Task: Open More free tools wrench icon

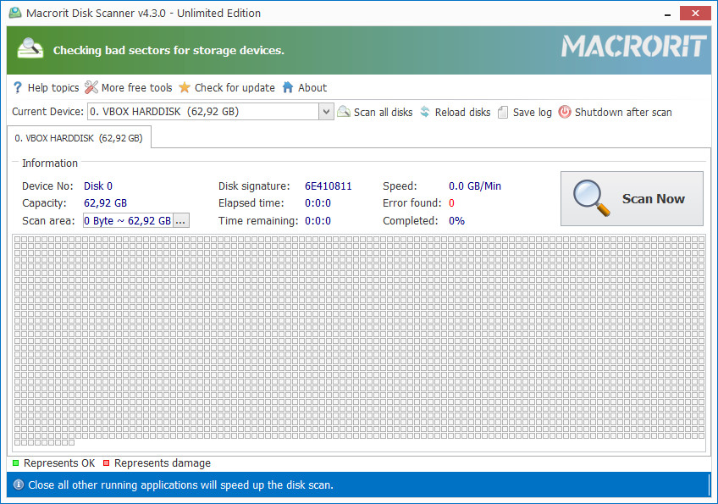Action: (x=91, y=88)
